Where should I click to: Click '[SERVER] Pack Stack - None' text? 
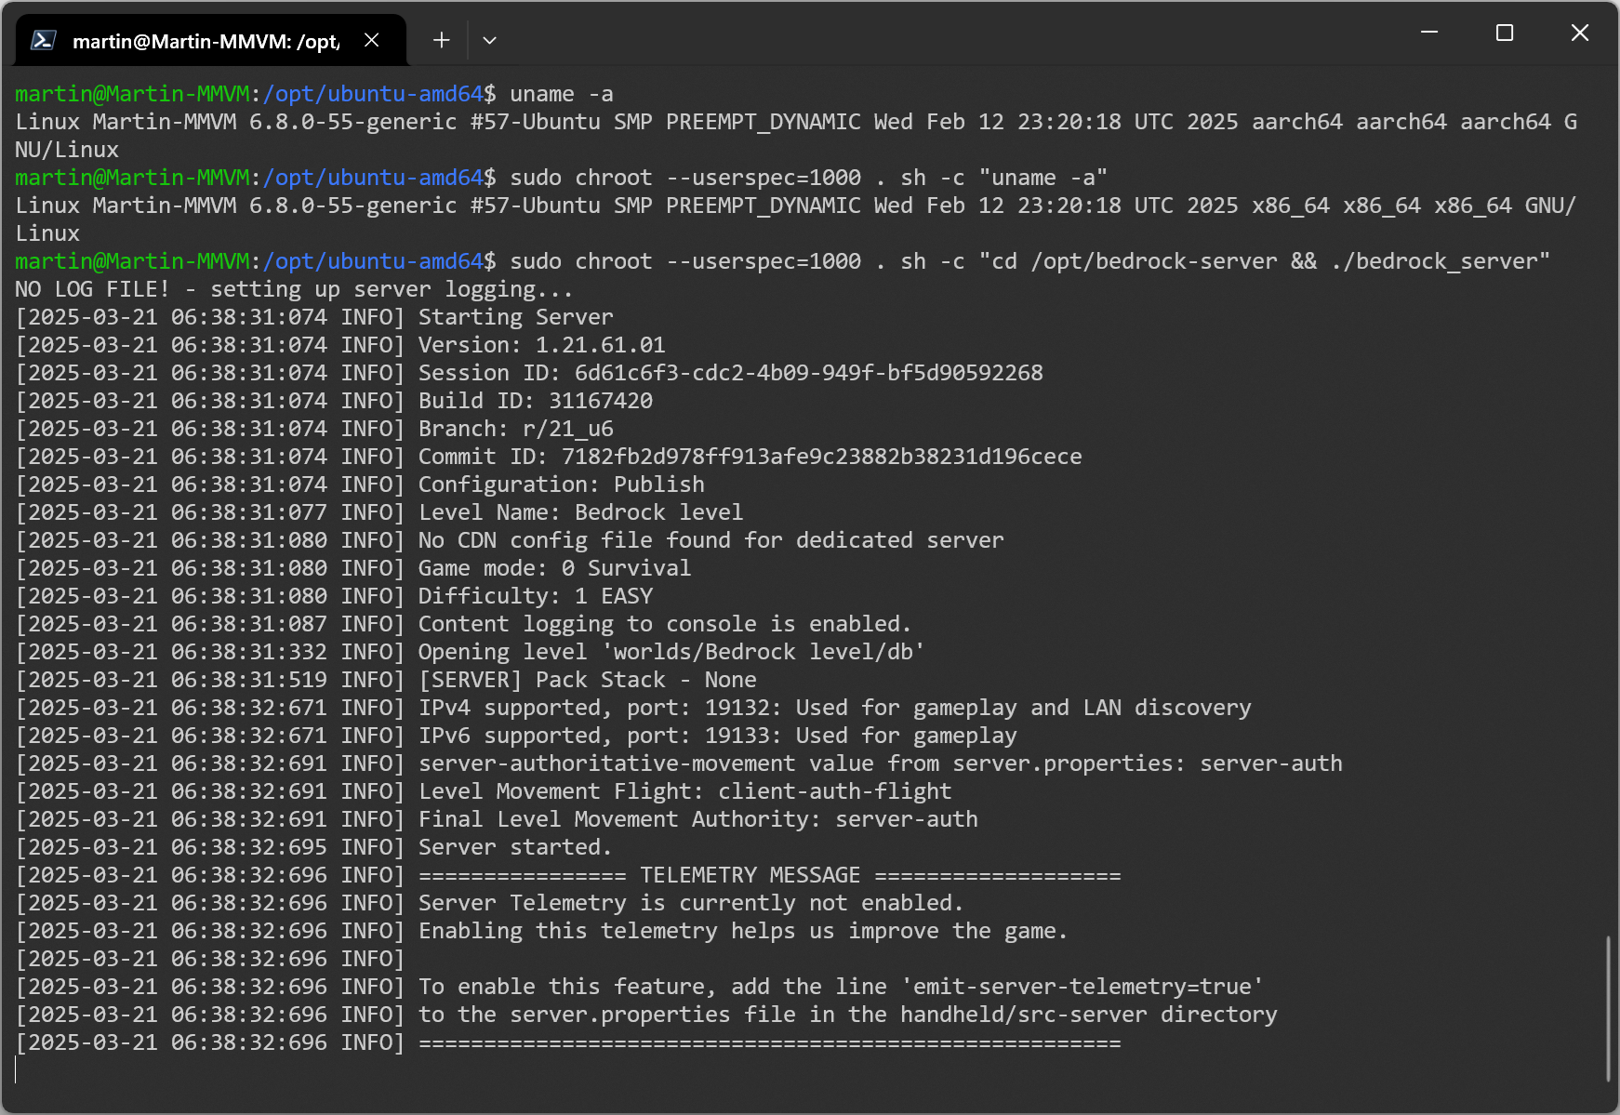(x=588, y=680)
